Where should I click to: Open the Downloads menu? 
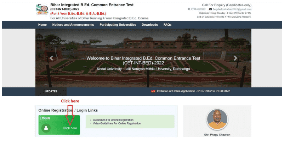click(x=150, y=25)
